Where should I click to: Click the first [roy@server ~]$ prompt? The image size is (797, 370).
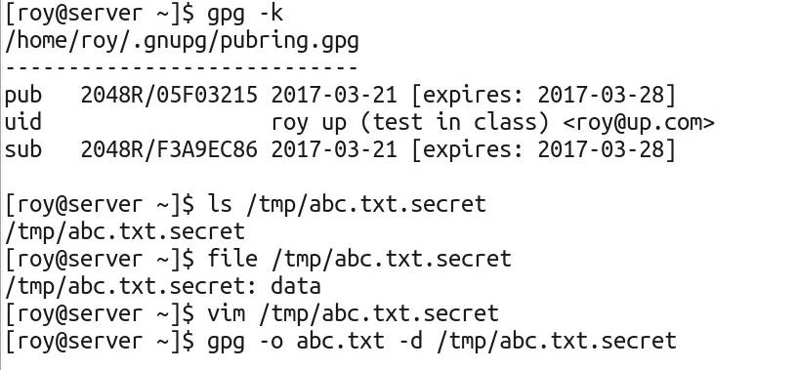pyautogui.click(x=99, y=15)
